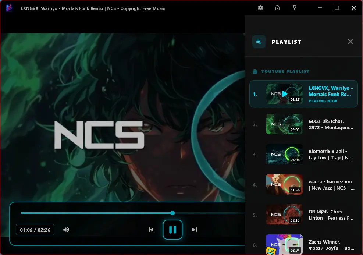363x255 pixels.
Task: Click the seek bar progress handle
Action: point(172,213)
